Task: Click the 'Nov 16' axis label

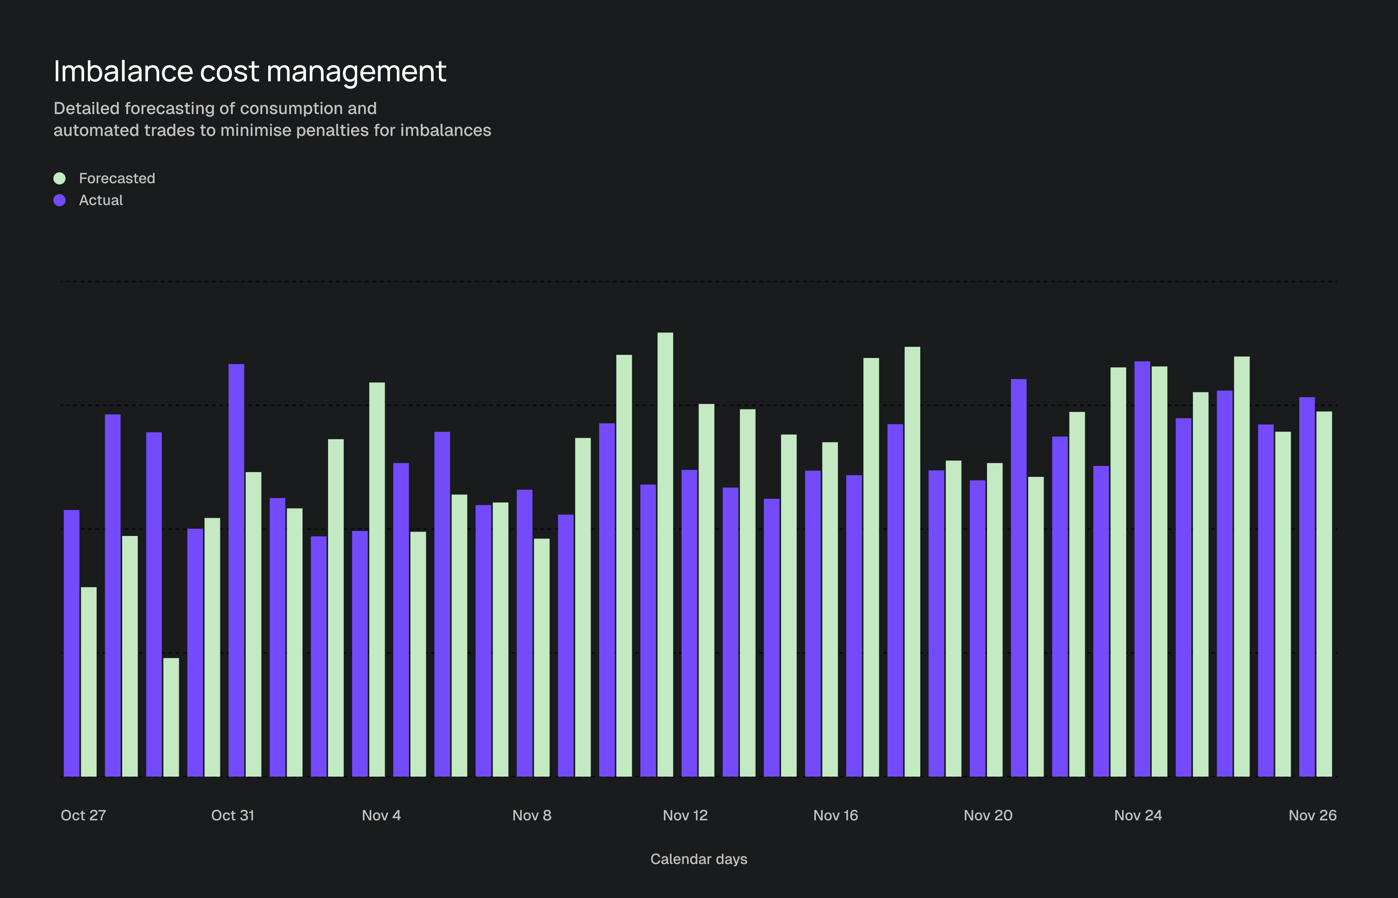Action: click(x=835, y=815)
